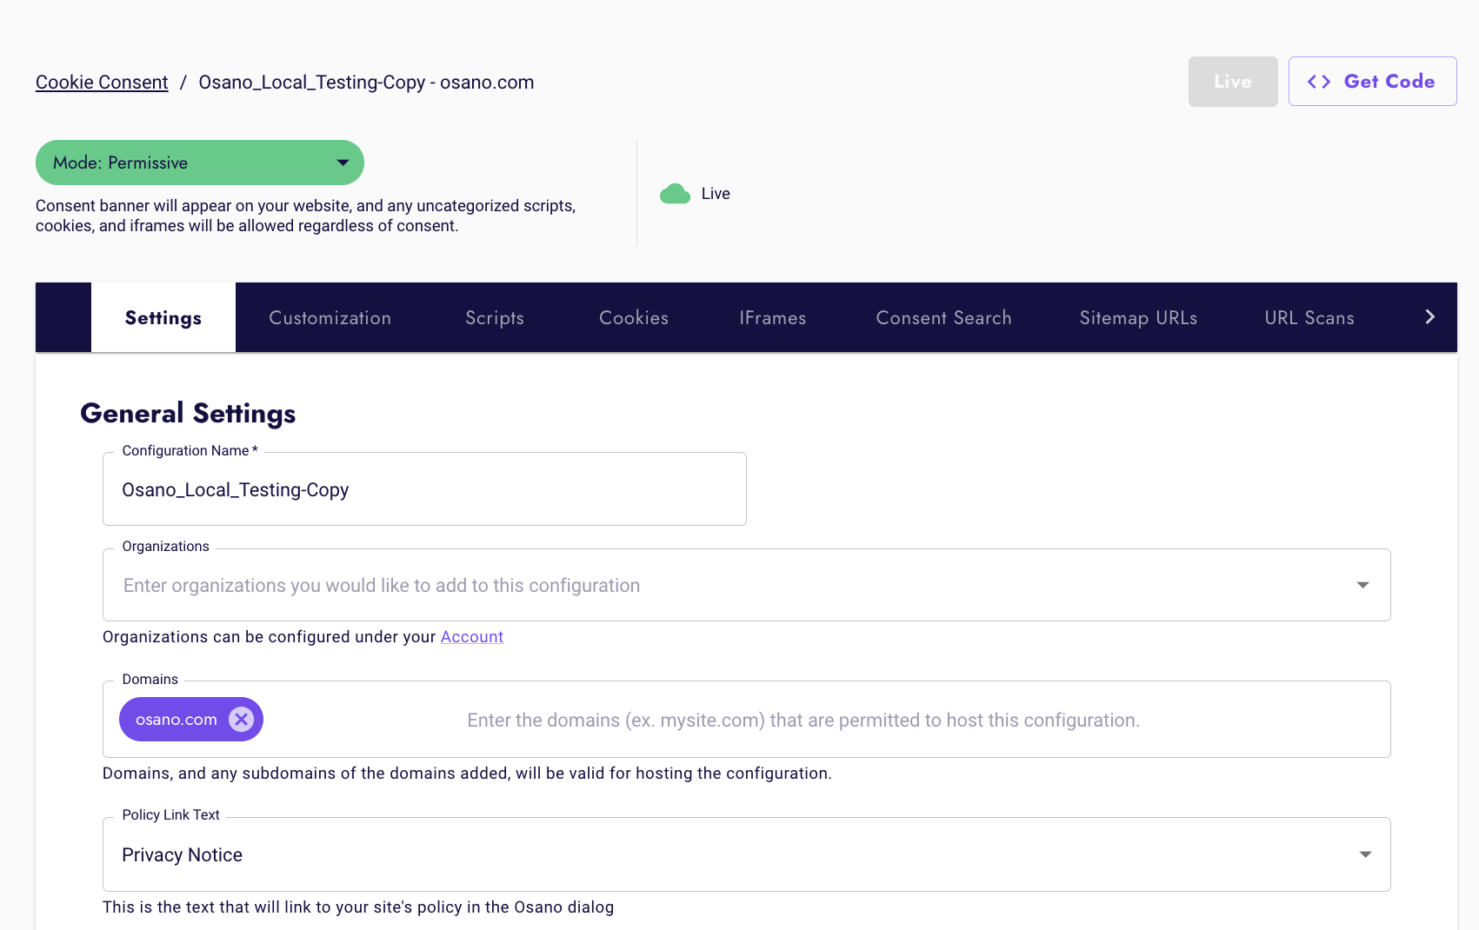View the Sitemap URLs tab
Viewport: 1479px width, 930px height.
coord(1139,317)
